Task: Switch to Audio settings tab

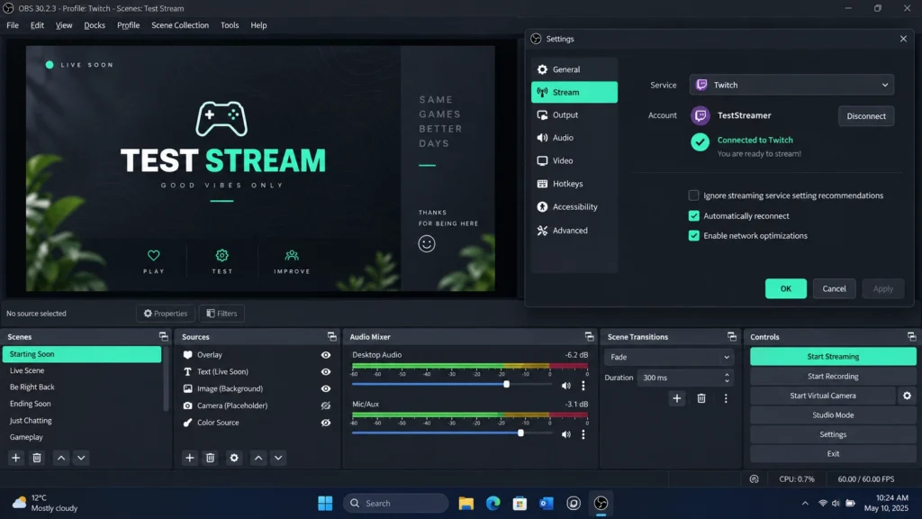Action: (x=574, y=138)
